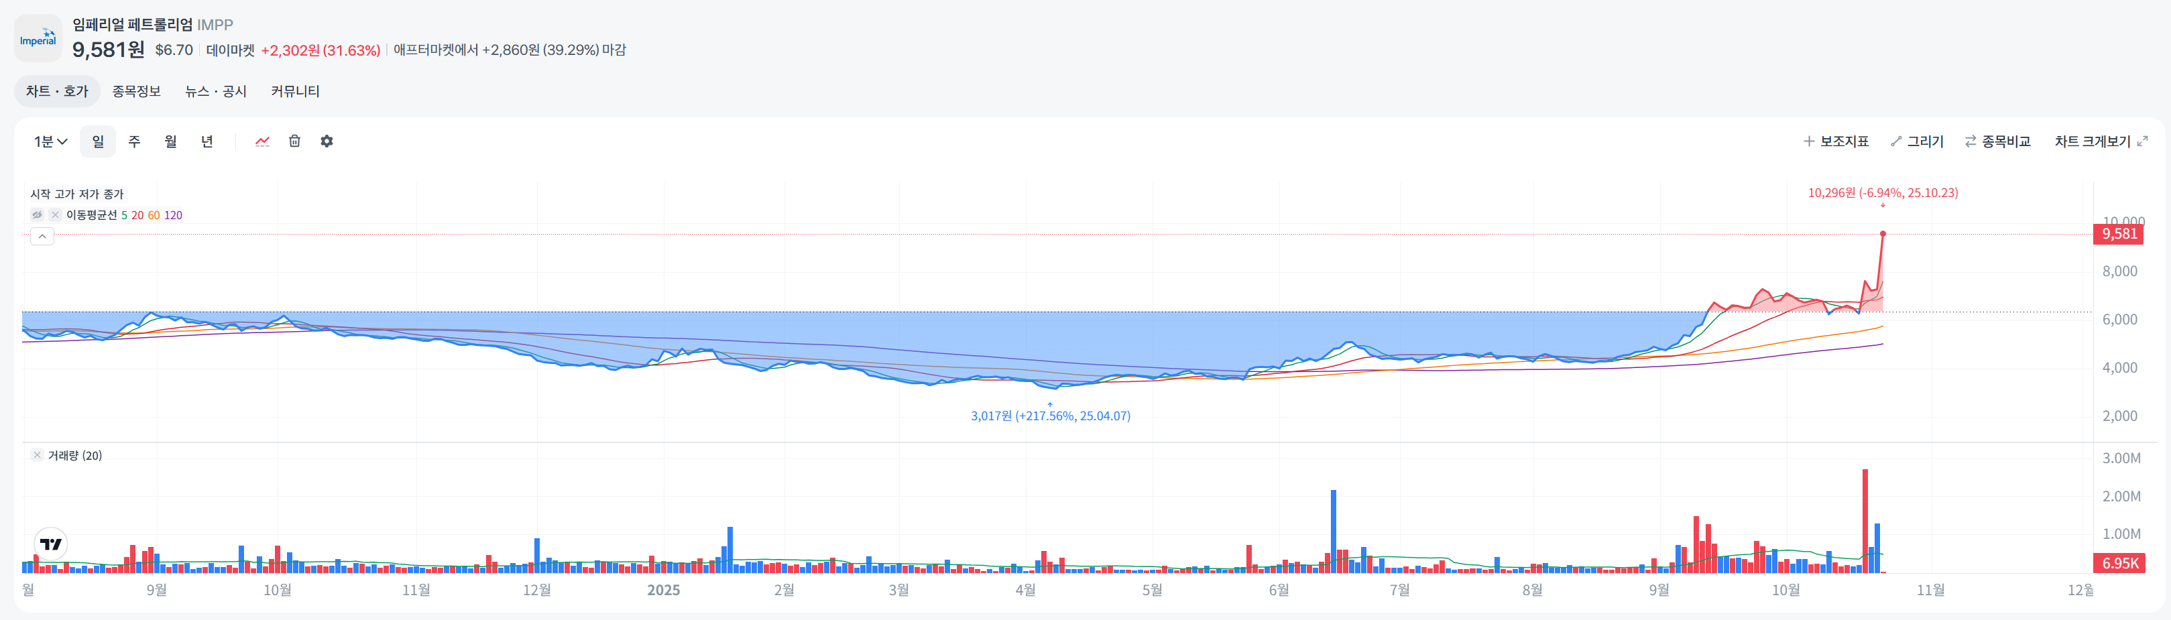
Task: Click the 2025 year axis label
Action: [663, 591]
